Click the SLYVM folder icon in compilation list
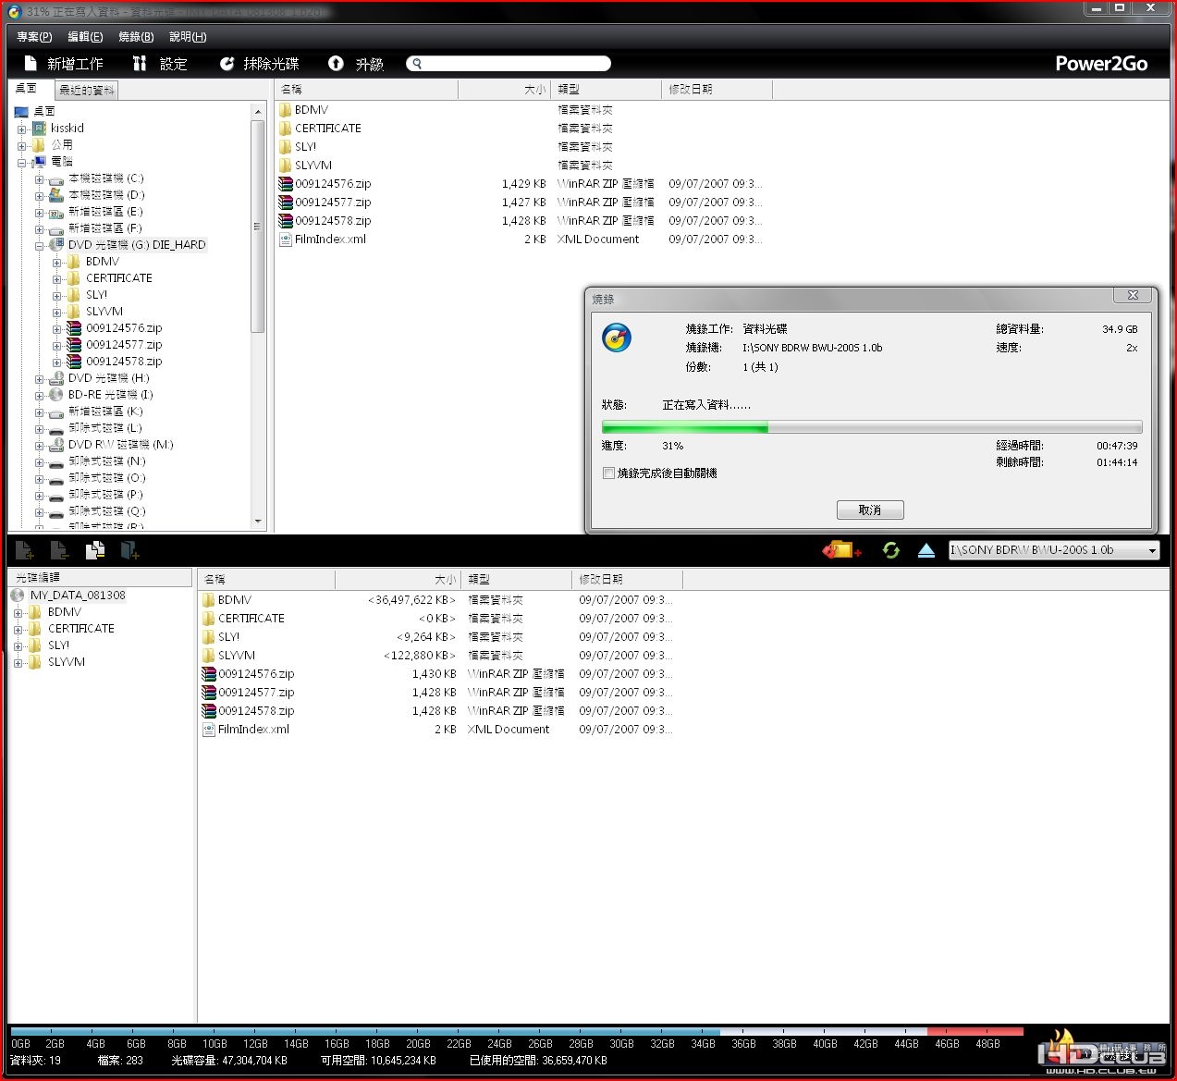Viewport: 1177px width, 1081px height. pyautogui.click(x=209, y=655)
